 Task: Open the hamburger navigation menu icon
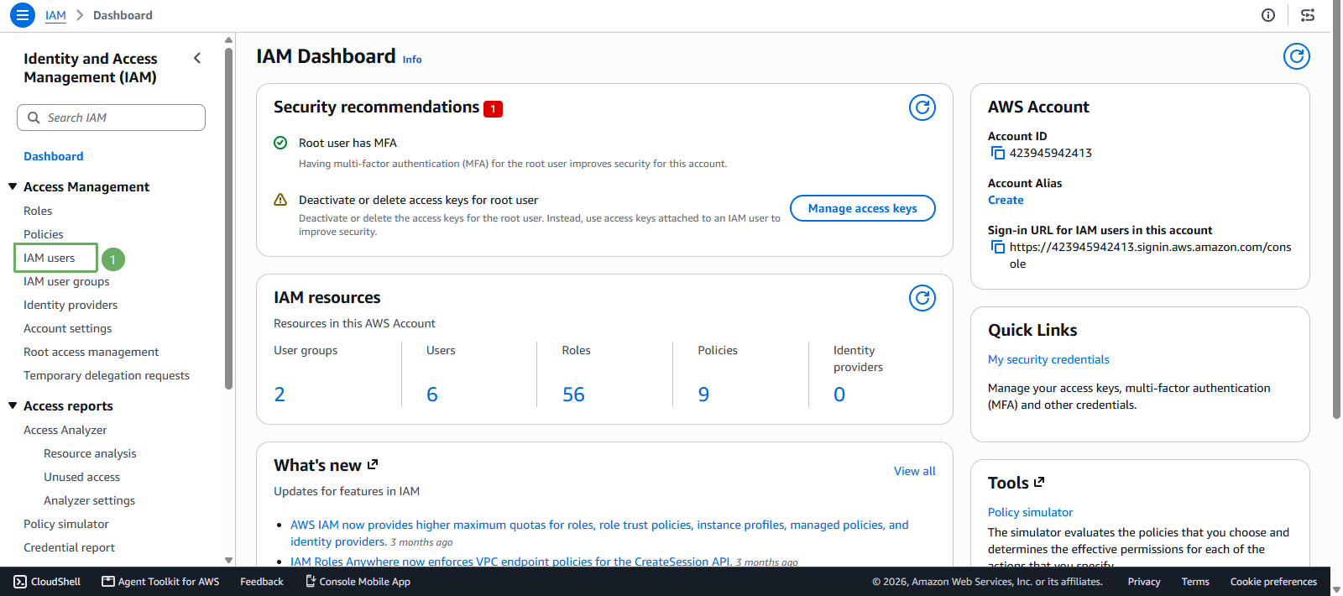(x=23, y=15)
